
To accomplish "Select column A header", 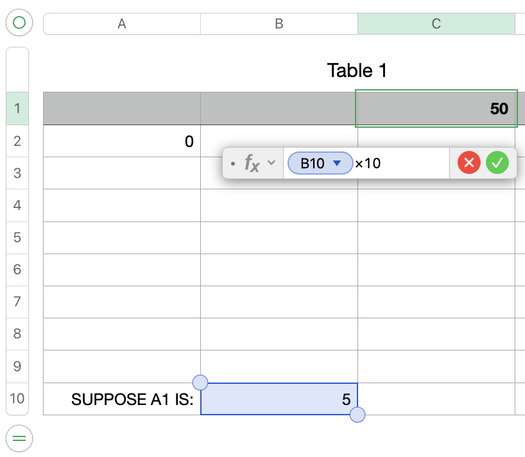I will [x=122, y=24].
